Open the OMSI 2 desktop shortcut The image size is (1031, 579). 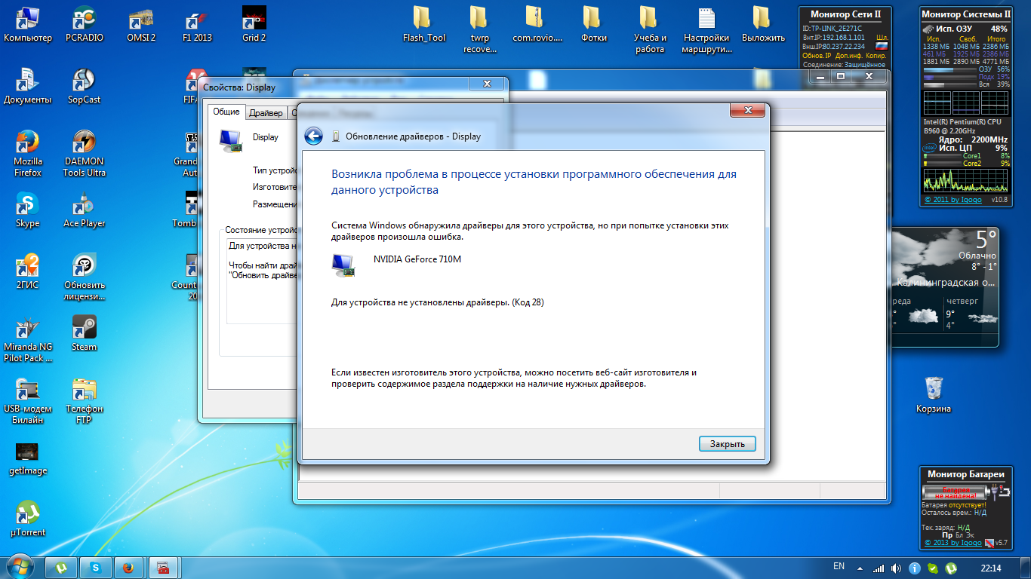click(141, 24)
